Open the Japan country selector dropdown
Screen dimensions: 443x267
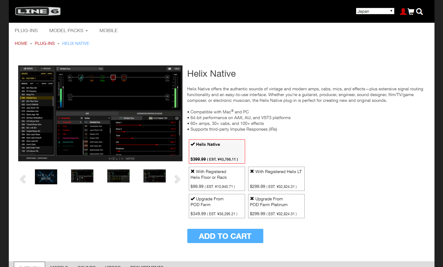tap(375, 11)
